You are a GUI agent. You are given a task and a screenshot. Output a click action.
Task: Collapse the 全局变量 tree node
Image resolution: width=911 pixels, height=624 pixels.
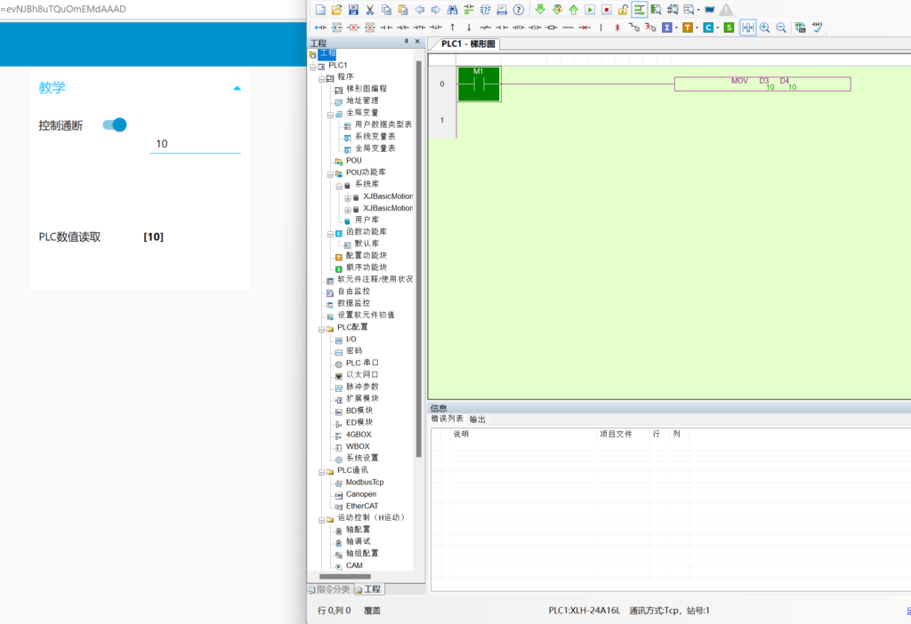pyautogui.click(x=330, y=115)
